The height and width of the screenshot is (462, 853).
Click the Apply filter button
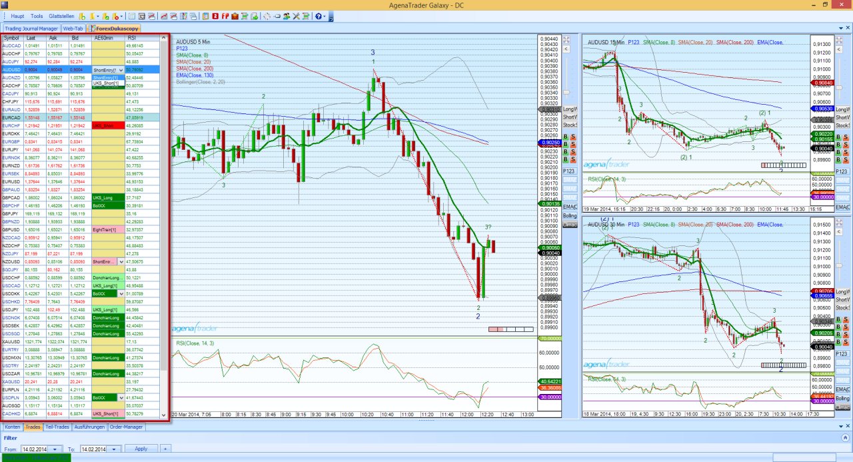141,449
